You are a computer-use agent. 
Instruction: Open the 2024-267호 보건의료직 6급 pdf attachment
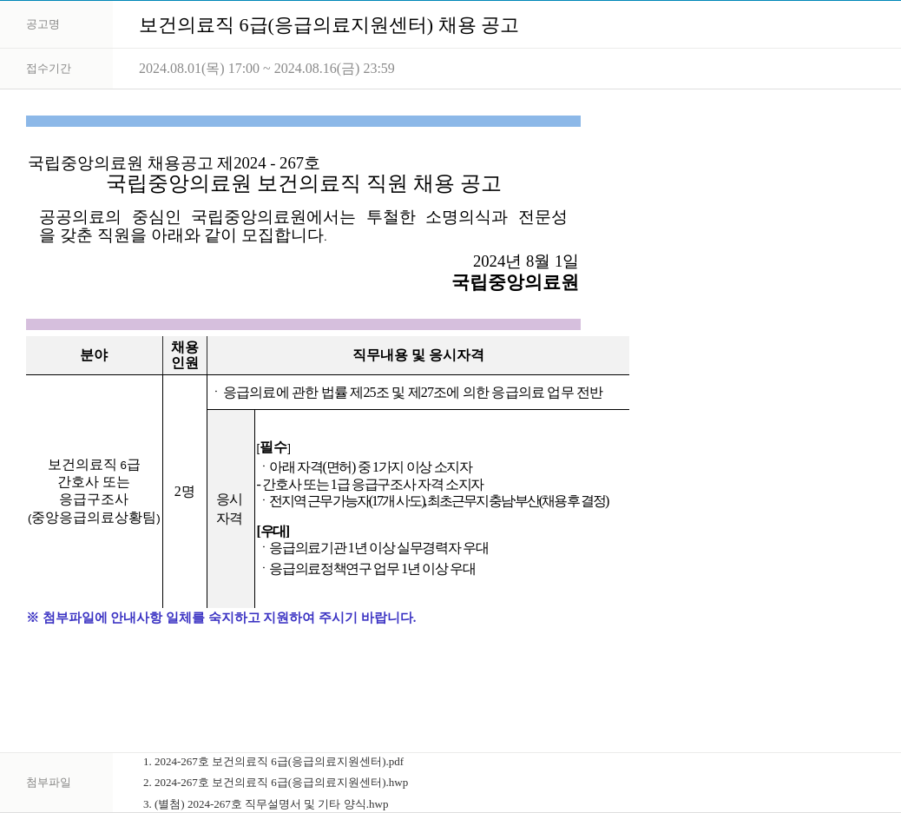point(273,762)
